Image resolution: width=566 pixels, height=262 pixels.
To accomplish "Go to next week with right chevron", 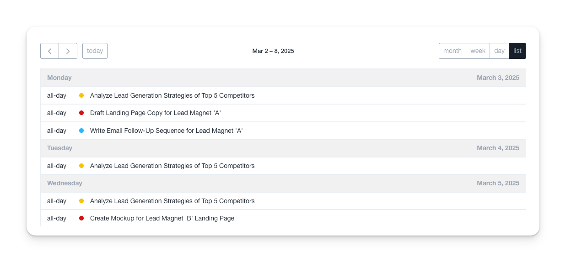I will point(68,51).
